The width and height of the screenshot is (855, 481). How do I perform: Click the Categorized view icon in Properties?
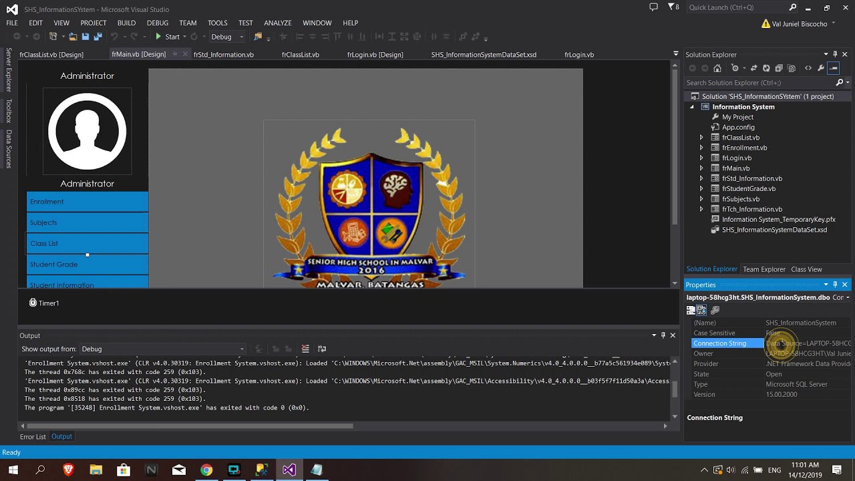[691, 310]
